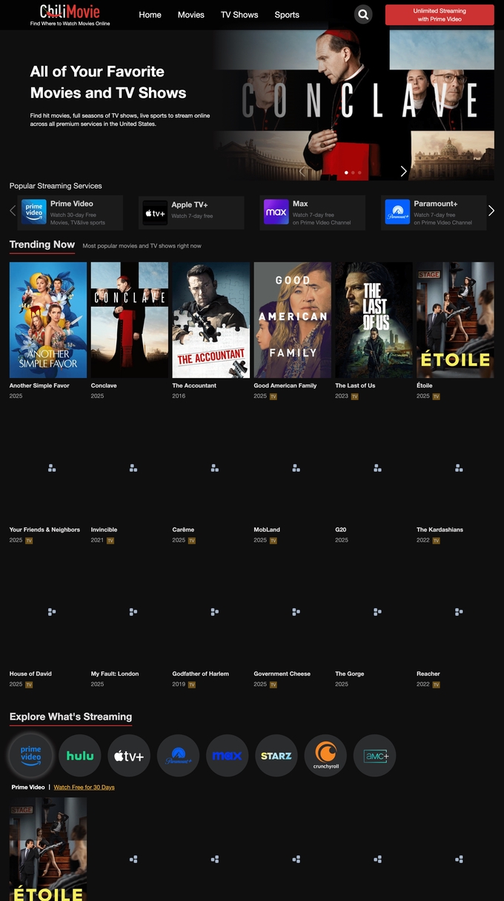Open the Reacher title link
The width and height of the screenshot is (504, 901).
coord(428,674)
